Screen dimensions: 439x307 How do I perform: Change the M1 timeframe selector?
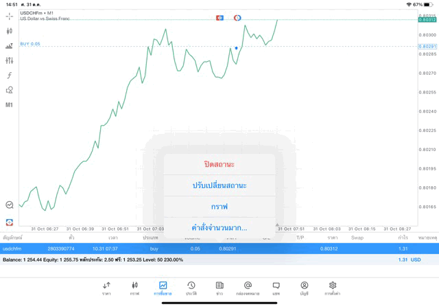9,105
